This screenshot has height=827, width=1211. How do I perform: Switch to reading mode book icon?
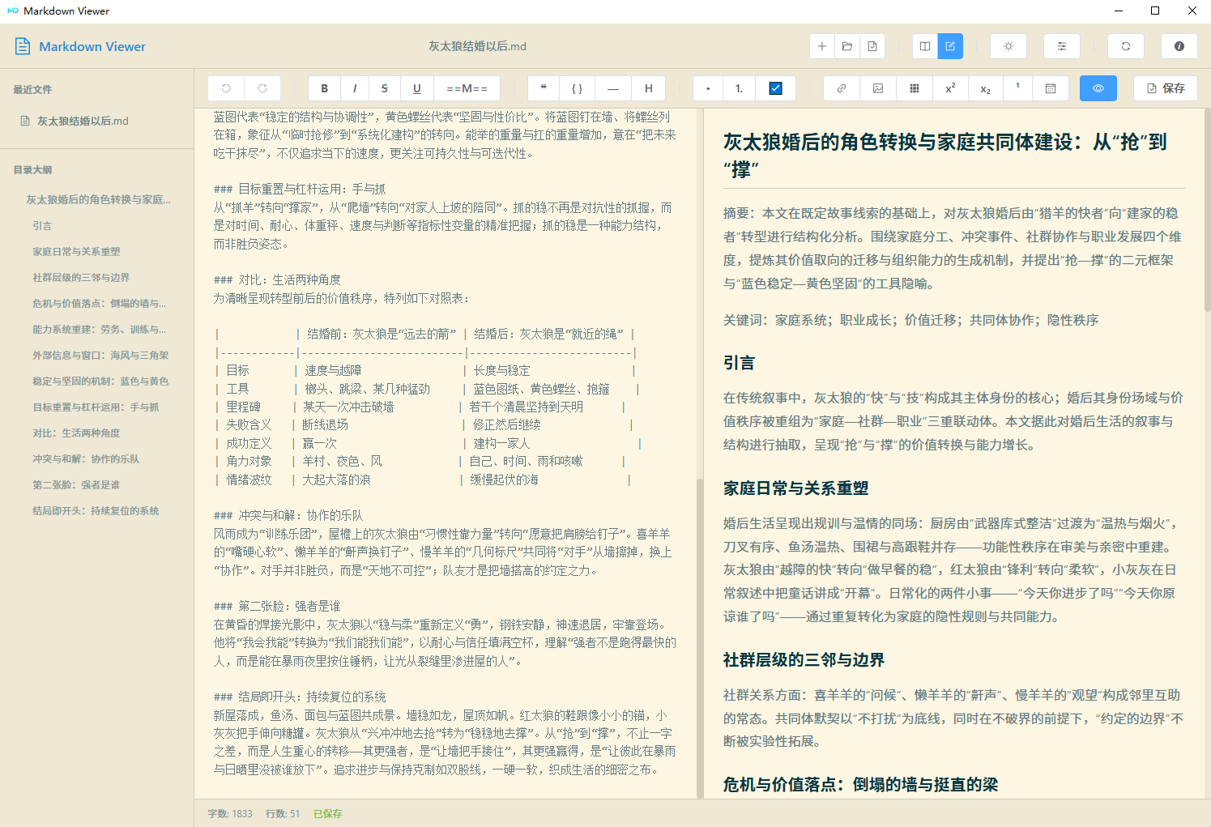[925, 46]
